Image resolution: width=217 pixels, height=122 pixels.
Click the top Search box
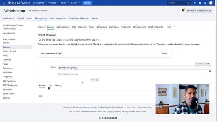[179, 3]
